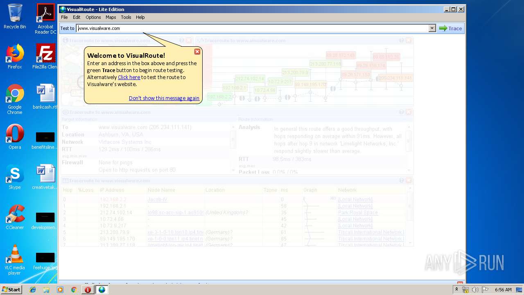Open the Tools menu

coord(126,17)
